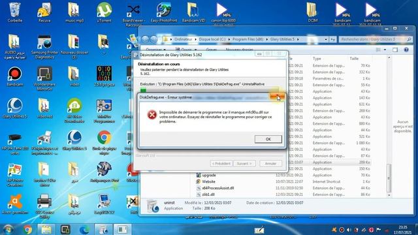The width and height of the screenshot is (418, 235).
Task: Expand the arrow after Glary Utilities 5 breadcrumb
Action: [x=298, y=39]
